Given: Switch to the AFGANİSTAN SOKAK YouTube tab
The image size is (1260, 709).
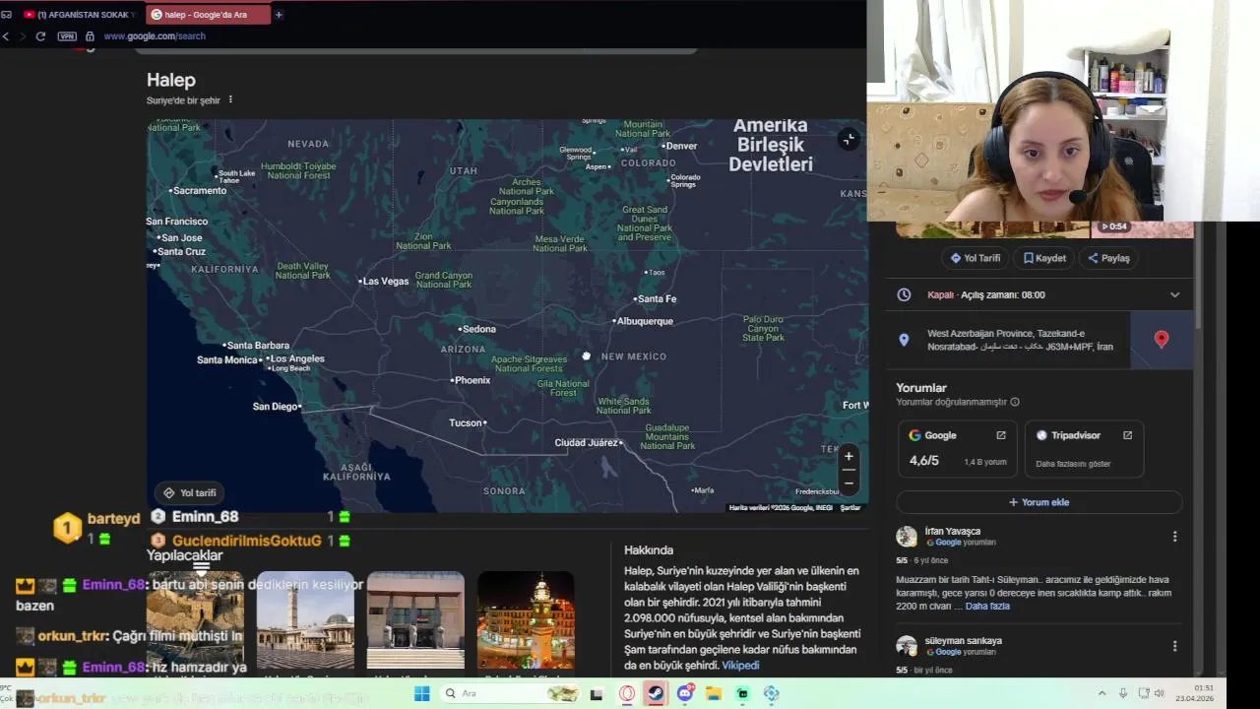Looking at the screenshot, I should 79,15.
